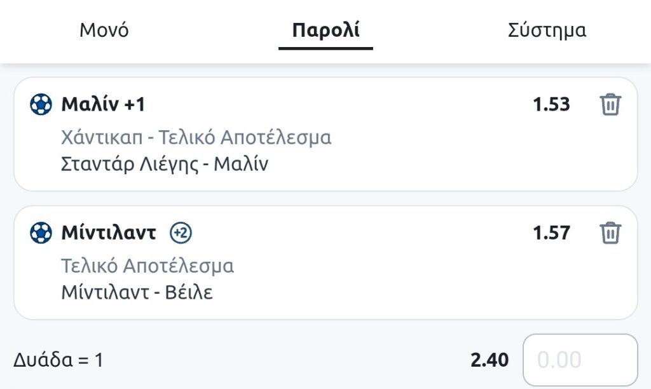651x389 pixels.
Task: Select the Παρολί tab
Action: point(325,30)
